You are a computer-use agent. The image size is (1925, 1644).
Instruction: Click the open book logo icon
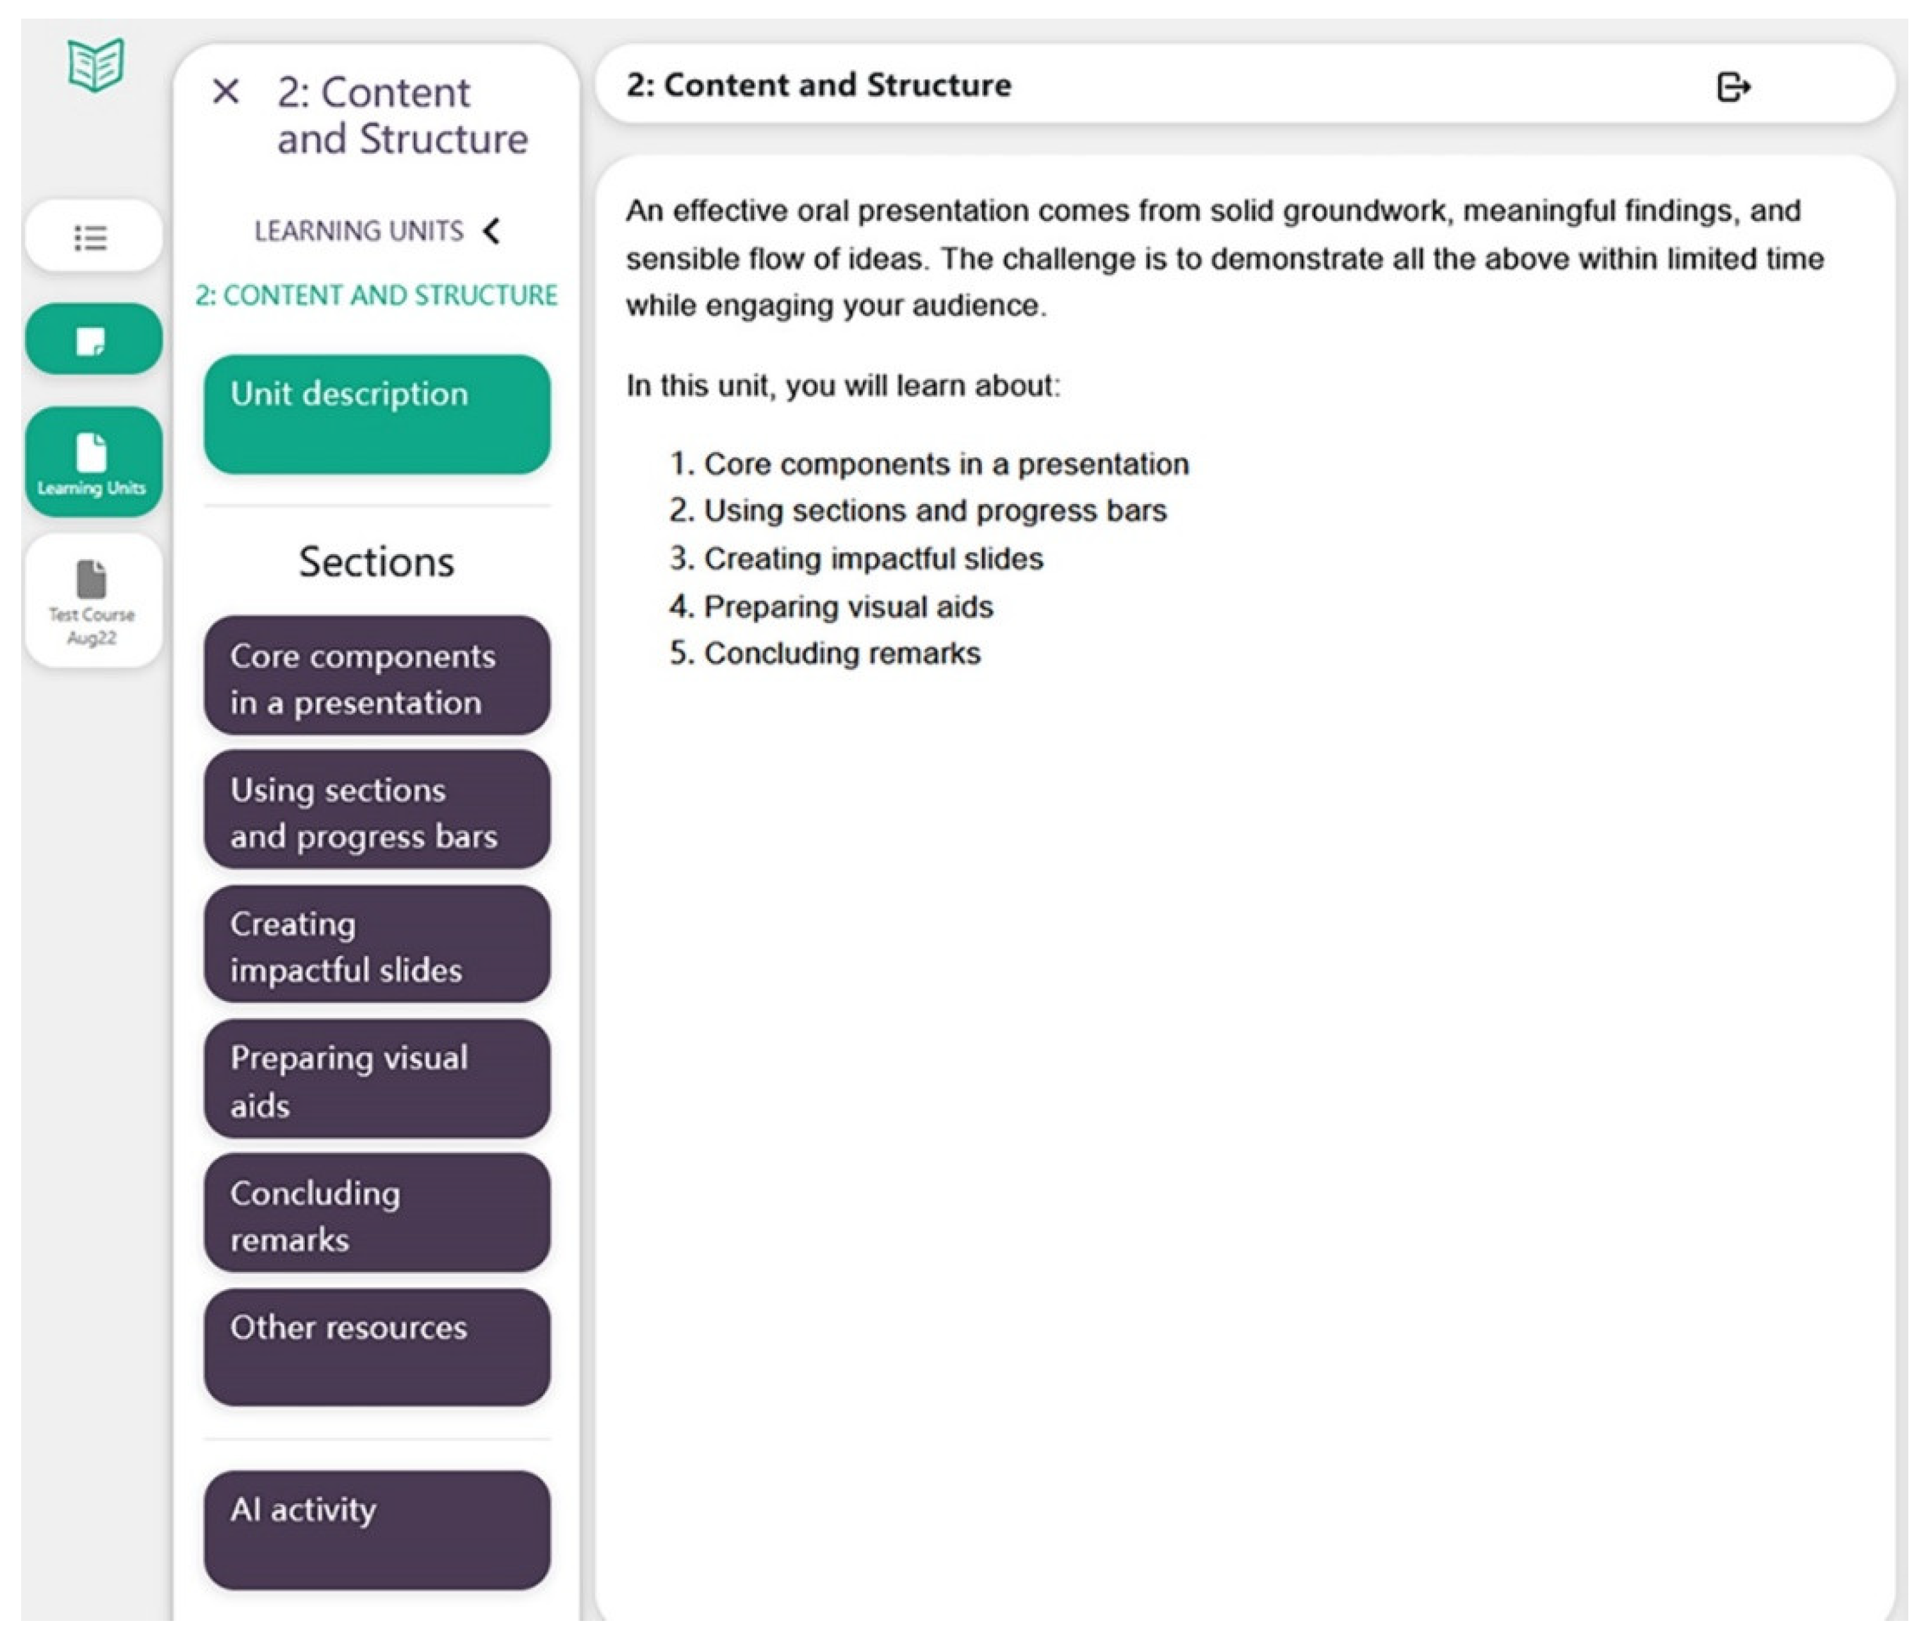[95, 65]
